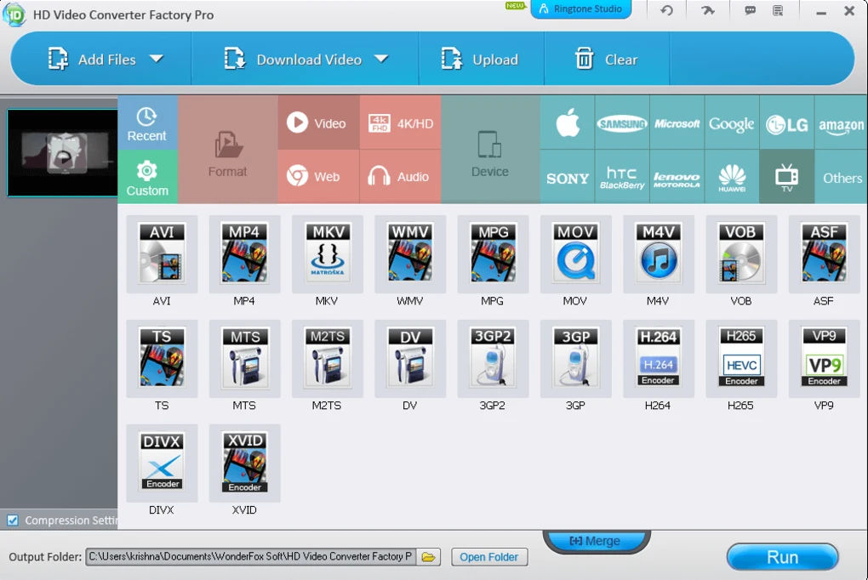Click the Open Folder button
Viewport: 868px width, 580px height.
click(489, 557)
